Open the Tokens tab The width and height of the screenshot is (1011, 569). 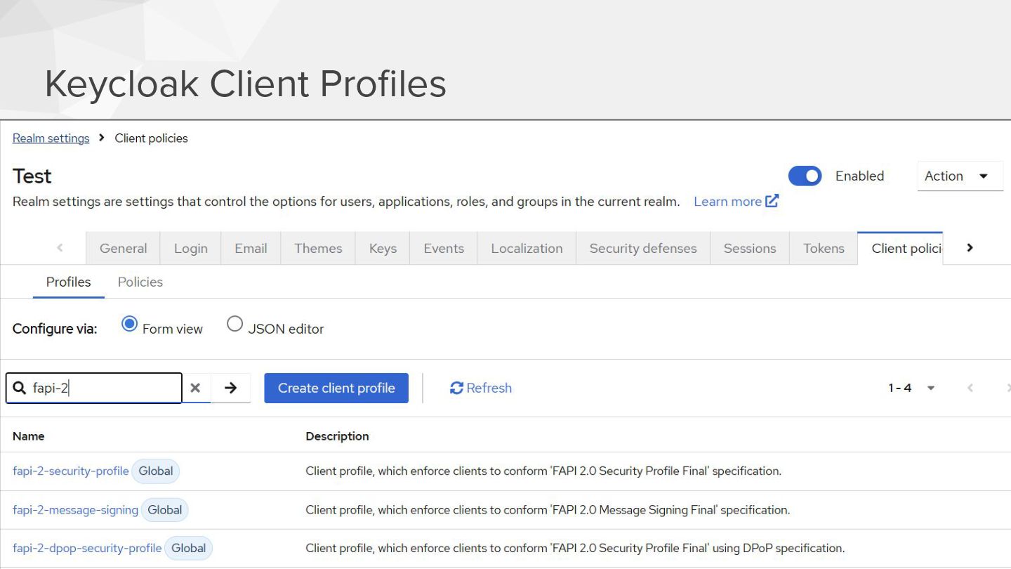[x=824, y=248]
